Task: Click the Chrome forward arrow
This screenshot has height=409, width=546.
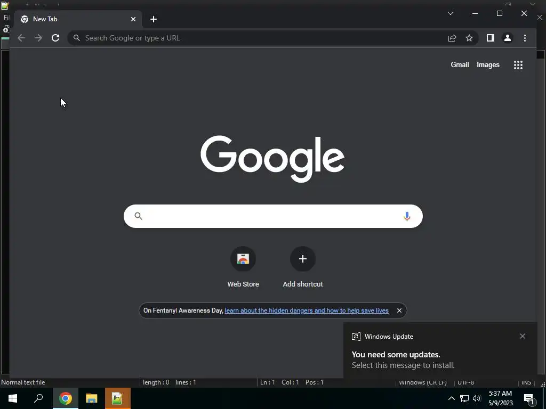Action: (38, 38)
